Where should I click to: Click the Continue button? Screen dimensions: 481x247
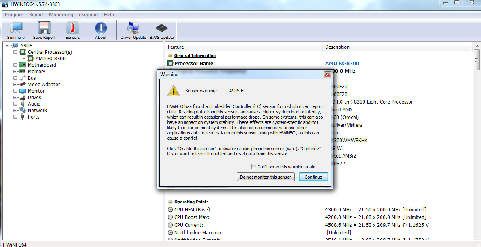[314, 177]
